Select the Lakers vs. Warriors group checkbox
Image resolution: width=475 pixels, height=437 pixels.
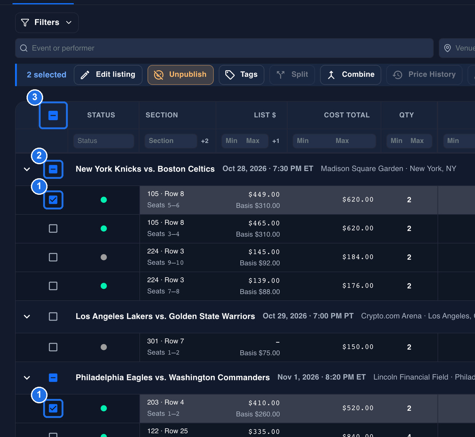pos(53,316)
